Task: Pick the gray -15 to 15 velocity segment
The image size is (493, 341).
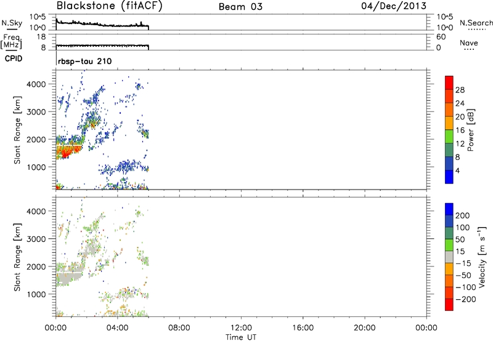Action: click(449, 257)
